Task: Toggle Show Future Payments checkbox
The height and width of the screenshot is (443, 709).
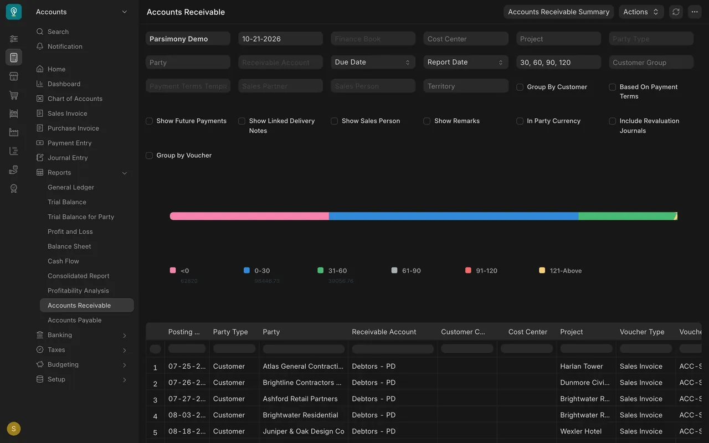Action: (149, 121)
